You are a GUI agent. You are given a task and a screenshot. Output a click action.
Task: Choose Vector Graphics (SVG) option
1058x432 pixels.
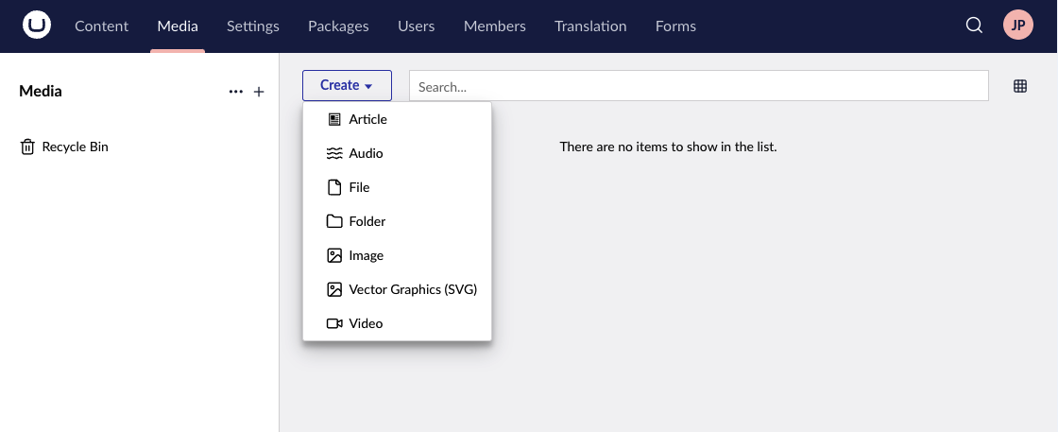pos(412,289)
